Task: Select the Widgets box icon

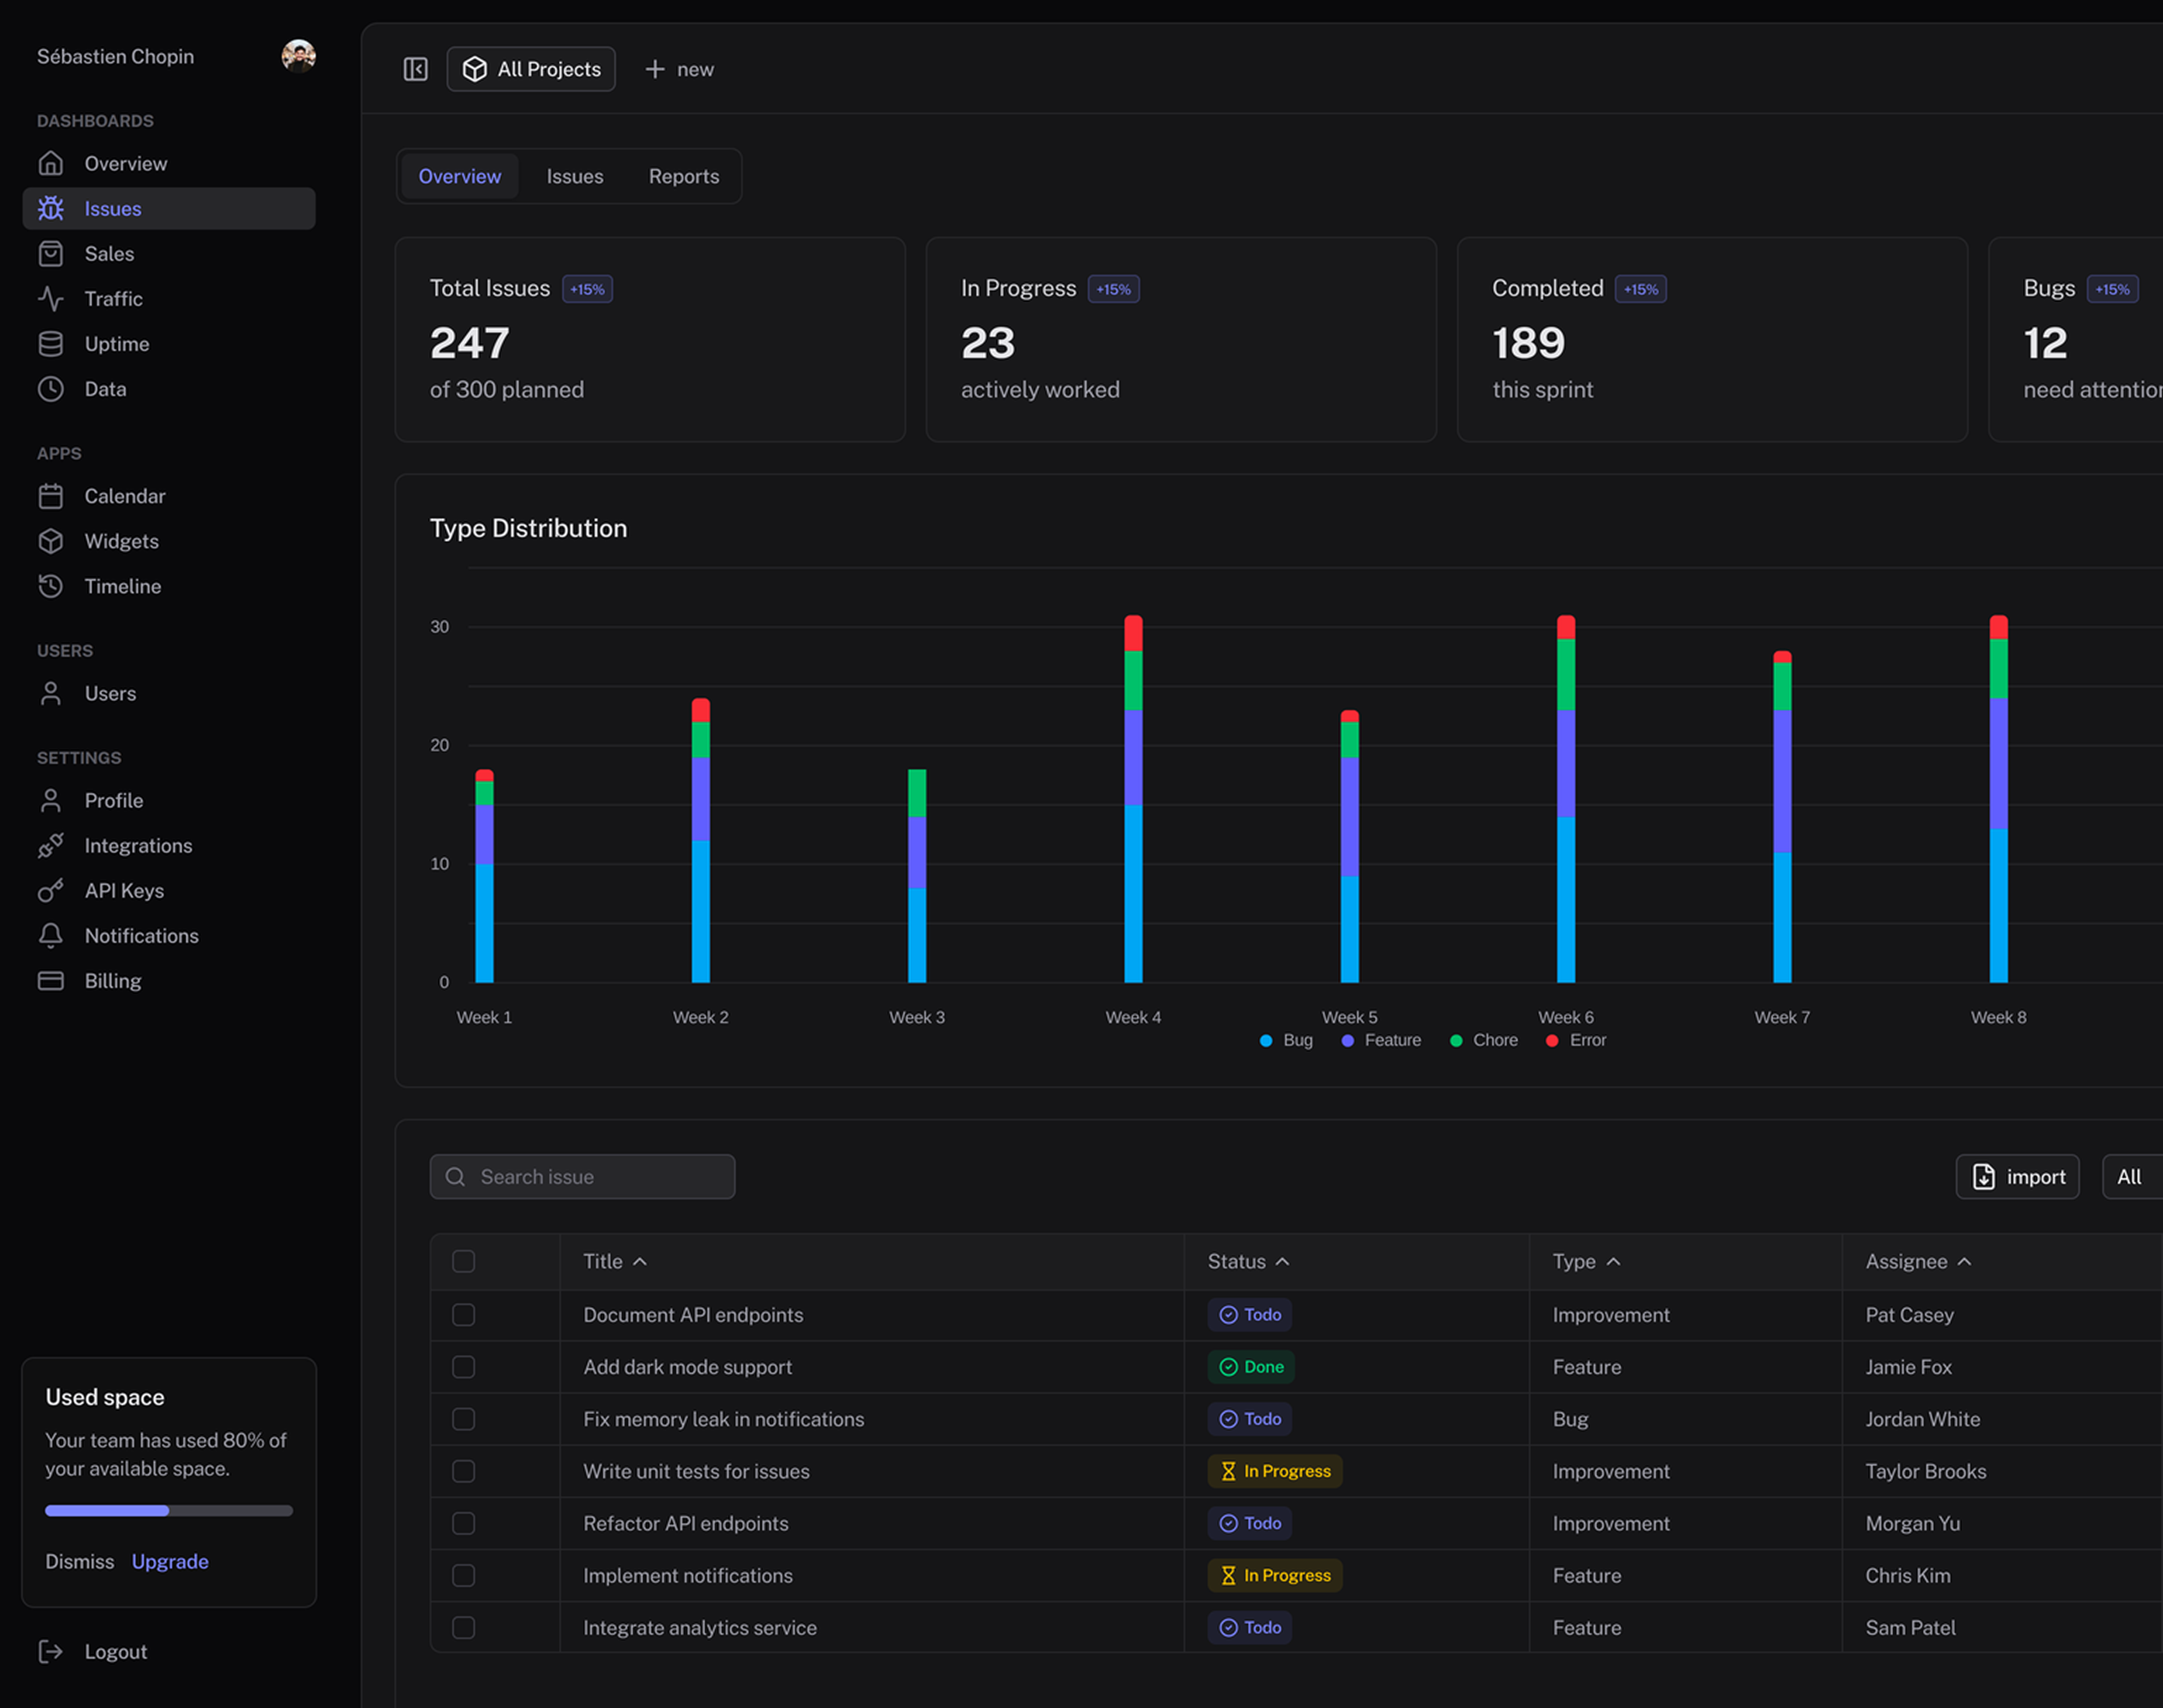Action: point(51,541)
